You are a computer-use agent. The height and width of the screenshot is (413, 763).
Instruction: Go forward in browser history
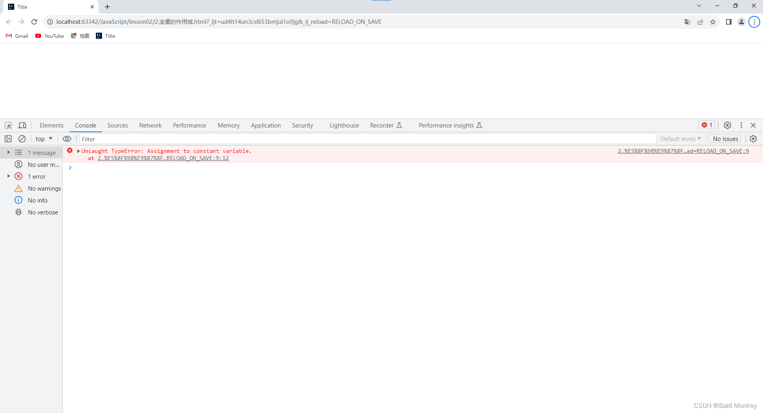[21, 22]
